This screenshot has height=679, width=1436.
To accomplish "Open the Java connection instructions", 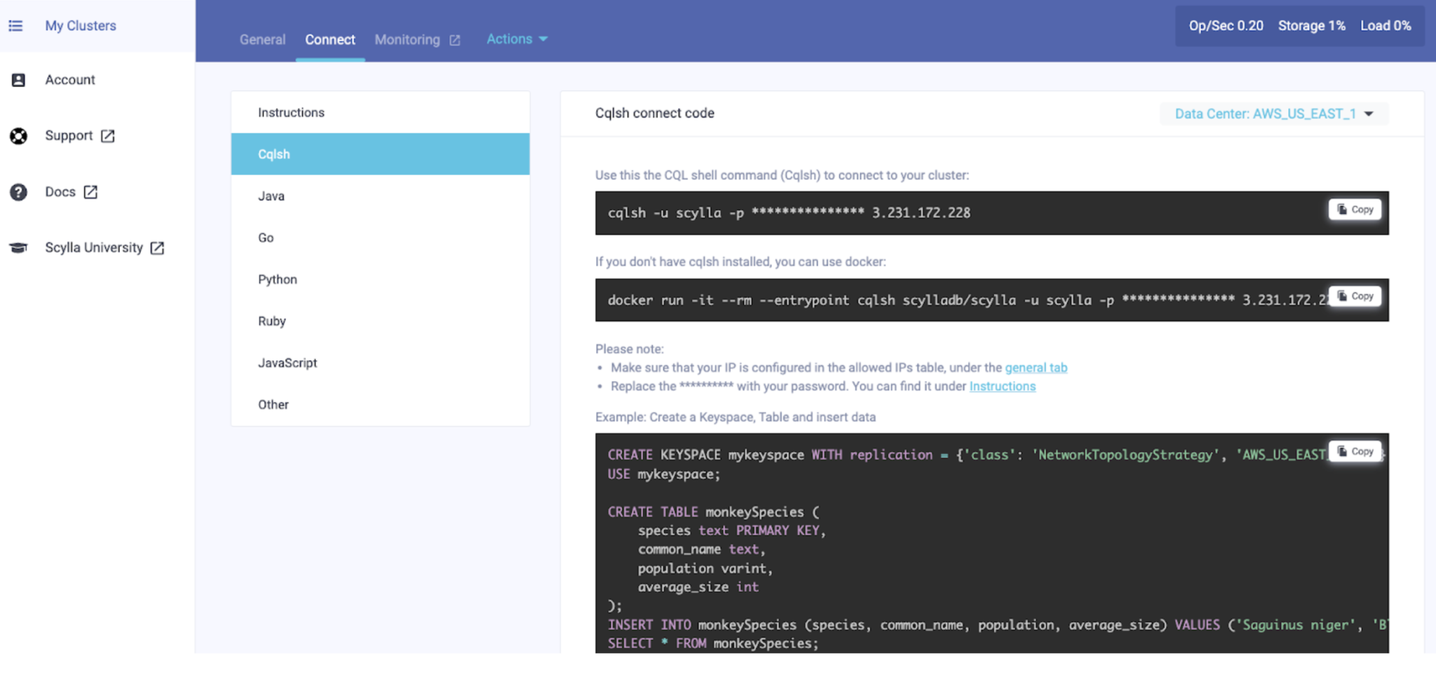I will point(271,196).
